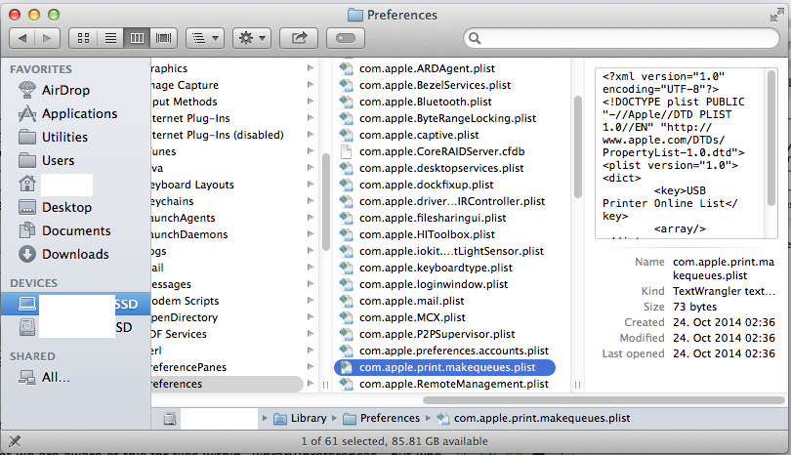Open All… under Shared
The height and width of the screenshot is (455, 791).
click(44, 377)
